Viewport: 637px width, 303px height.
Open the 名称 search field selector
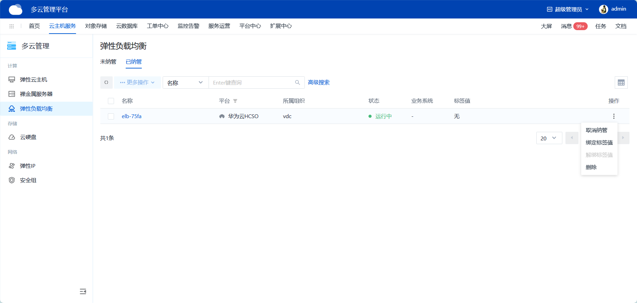click(185, 83)
